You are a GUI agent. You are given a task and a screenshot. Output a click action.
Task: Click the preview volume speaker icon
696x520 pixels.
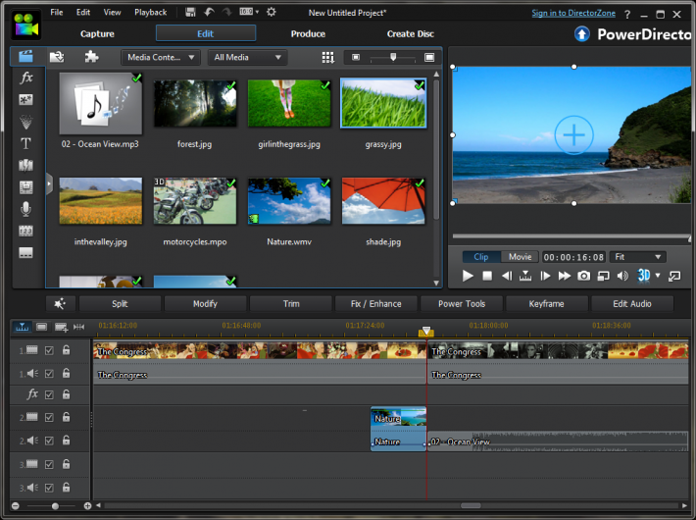tap(622, 276)
